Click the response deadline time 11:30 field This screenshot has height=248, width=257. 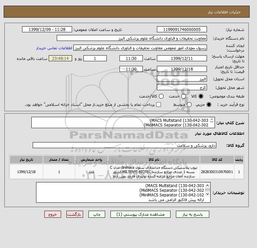click(x=131, y=58)
